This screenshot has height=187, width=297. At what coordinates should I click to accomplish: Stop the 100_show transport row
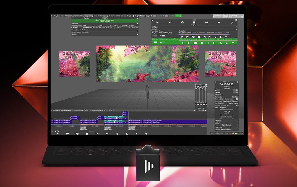click(202, 43)
